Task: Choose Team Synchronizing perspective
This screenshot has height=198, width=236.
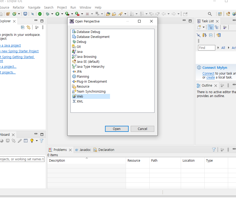Action: tap(89, 91)
